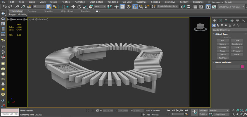
Task: Click the object name input field
Action: [228, 67]
